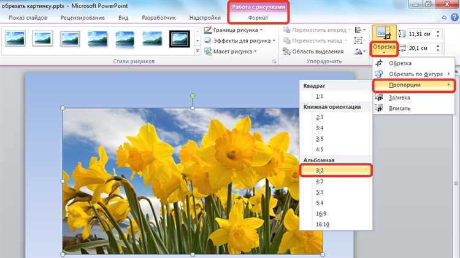
Task: Apply the third picture style with gray frame
Action: [x=70, y=39]
